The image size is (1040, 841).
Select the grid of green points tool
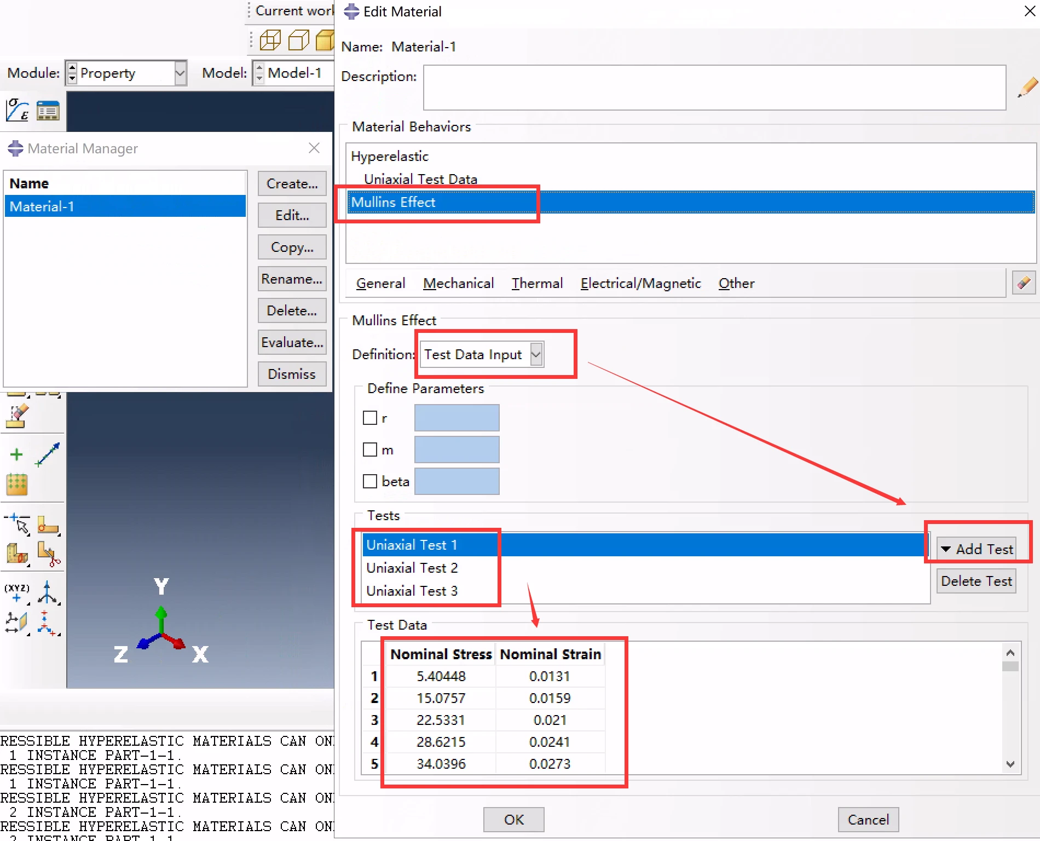click(x=17, y=485)
